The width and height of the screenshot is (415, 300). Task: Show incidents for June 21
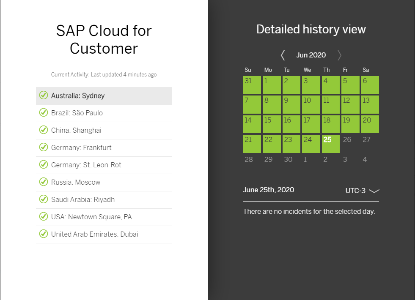(x=252, y=144)
